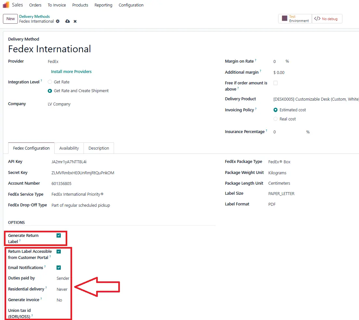The width and height of the screenshot is (359, 320).
Task: Change Generate invoice No dropdown
Action: coord(59,300)
